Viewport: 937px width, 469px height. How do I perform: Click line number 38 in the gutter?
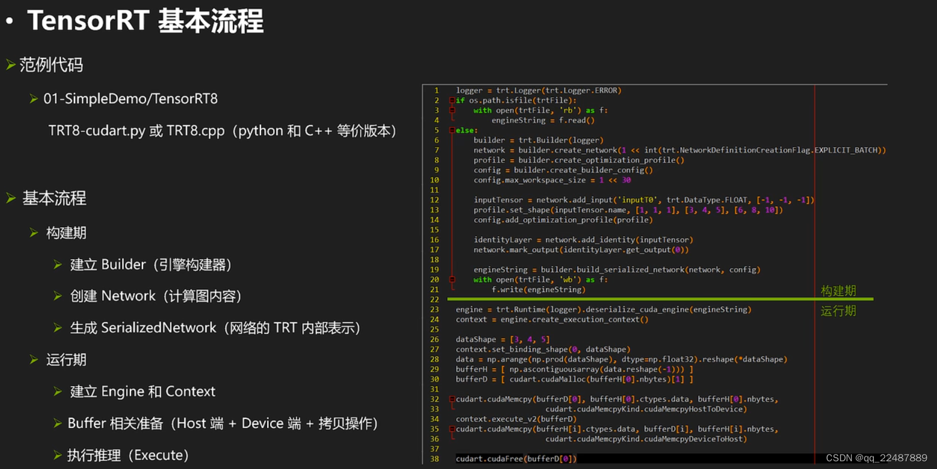click(x=435, y=459)
